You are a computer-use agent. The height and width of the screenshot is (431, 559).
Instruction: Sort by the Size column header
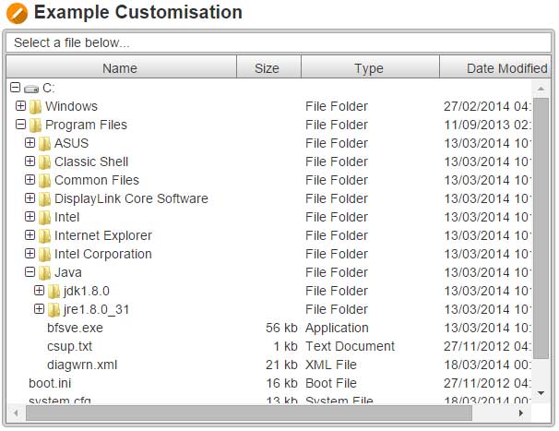coord(268,66)
